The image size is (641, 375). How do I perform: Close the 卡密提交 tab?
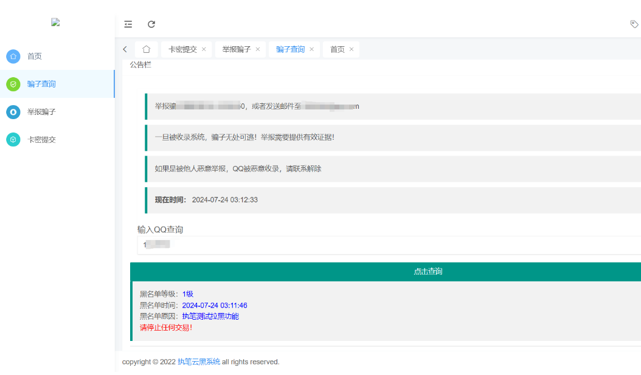pyautogui.click(x=204, y=49)
